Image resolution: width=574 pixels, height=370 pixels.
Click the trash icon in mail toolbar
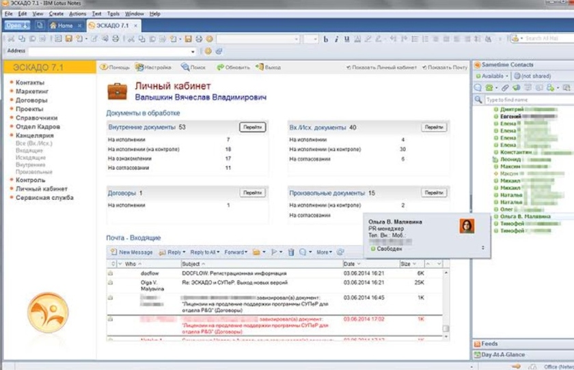tap(291, 252)
